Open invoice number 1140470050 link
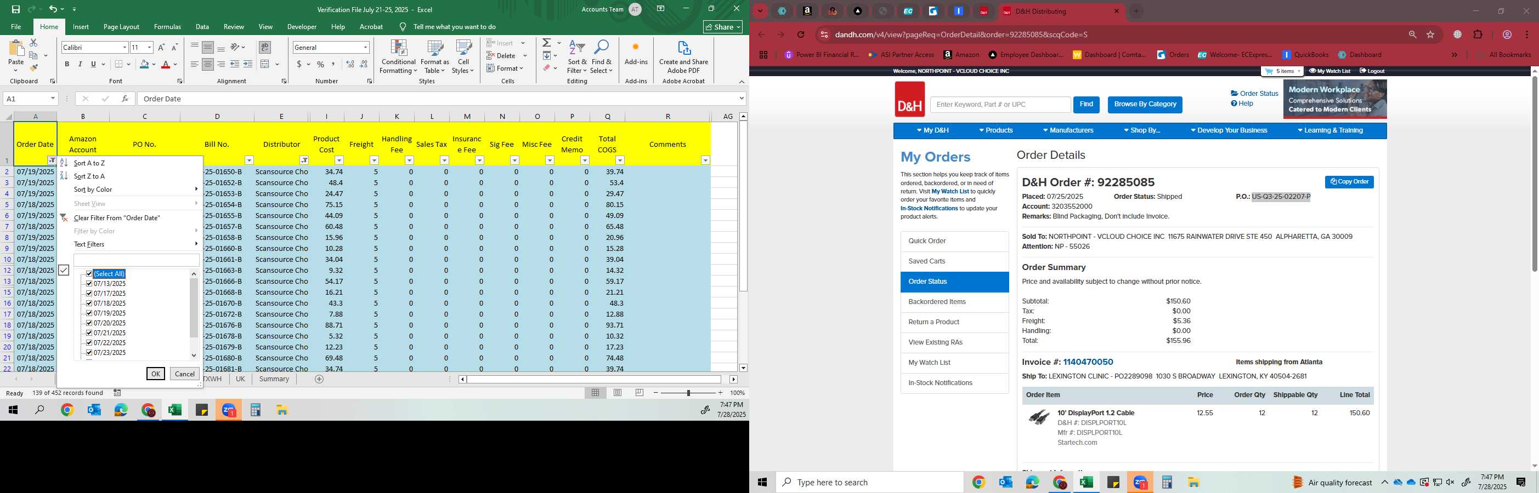The image size is (1539, 493). tap(1088, 362)
